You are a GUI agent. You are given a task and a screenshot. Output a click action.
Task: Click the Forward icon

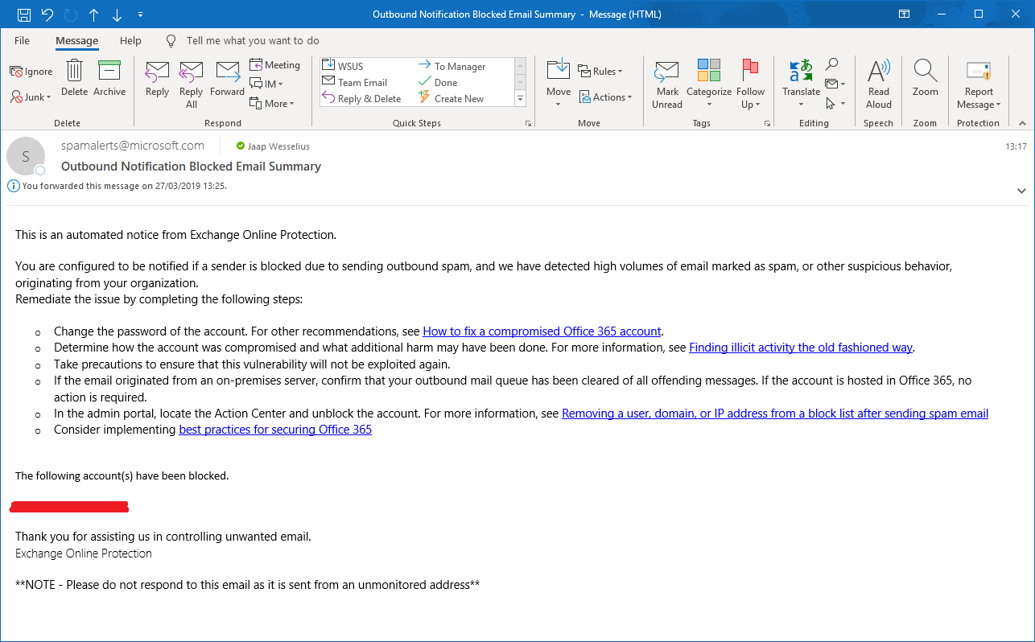point(227,78)
